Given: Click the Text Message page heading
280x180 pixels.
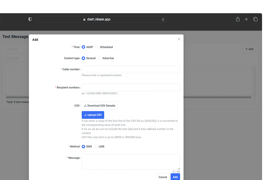Looking at the screenshot, I should [x=15, y=37].
